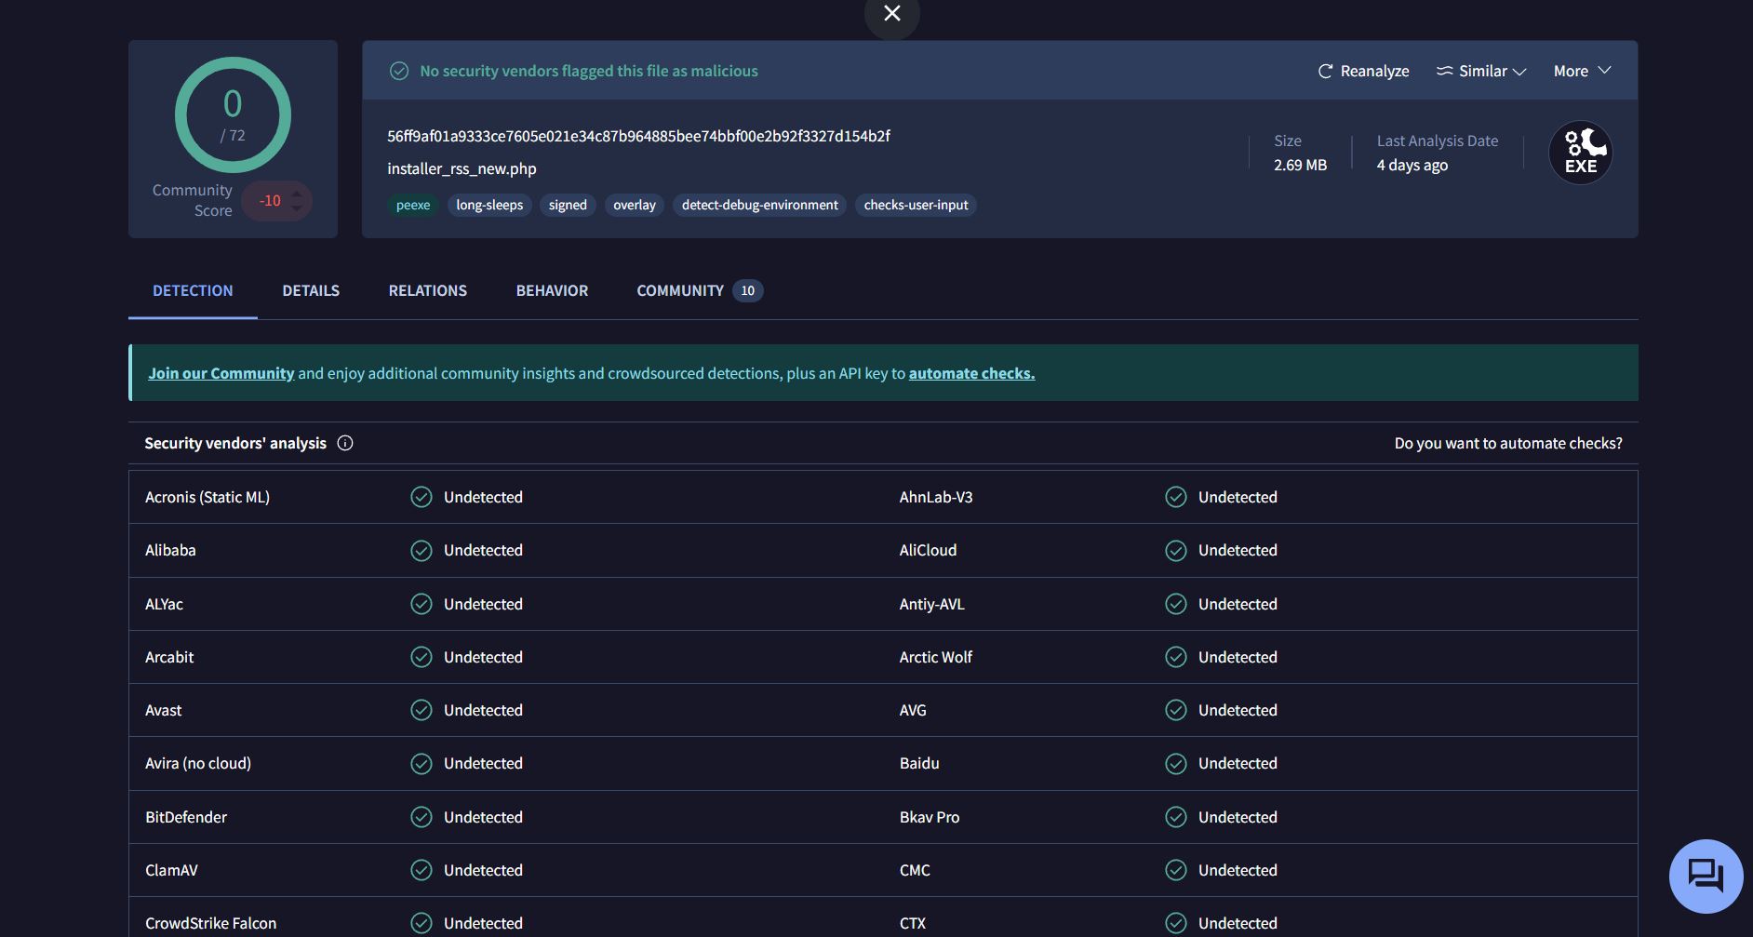
Task: Open the BEHAVIOR tab
Action: coord(552,290)
